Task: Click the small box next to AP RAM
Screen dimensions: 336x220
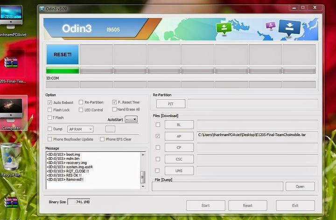Action: coord(110,129)
